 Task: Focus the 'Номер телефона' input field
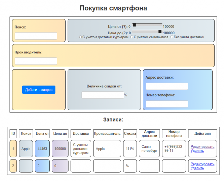[166, 104]
